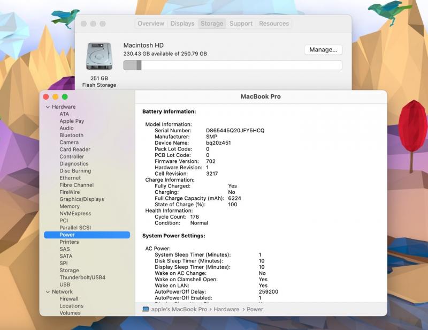Zoom the System Information window with green button
Screen dimensions: 428x330
(65, 97)
